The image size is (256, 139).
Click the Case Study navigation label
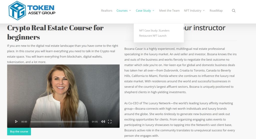(x=143, y=10)
